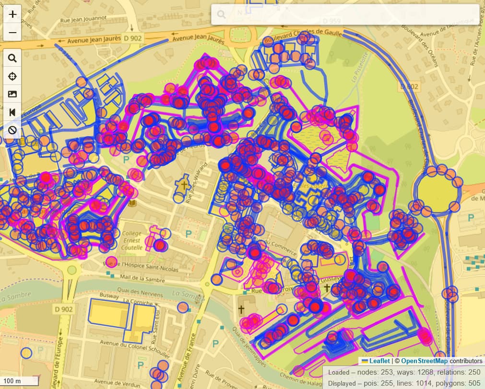This screenshot has height=389, width=485.
Task: Click the magnifier zoom-to-data icon
Action: coord(12,59)
